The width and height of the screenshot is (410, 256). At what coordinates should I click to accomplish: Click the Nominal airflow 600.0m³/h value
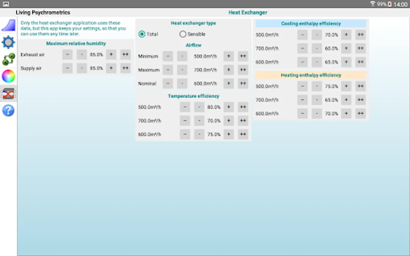[205, 84]
